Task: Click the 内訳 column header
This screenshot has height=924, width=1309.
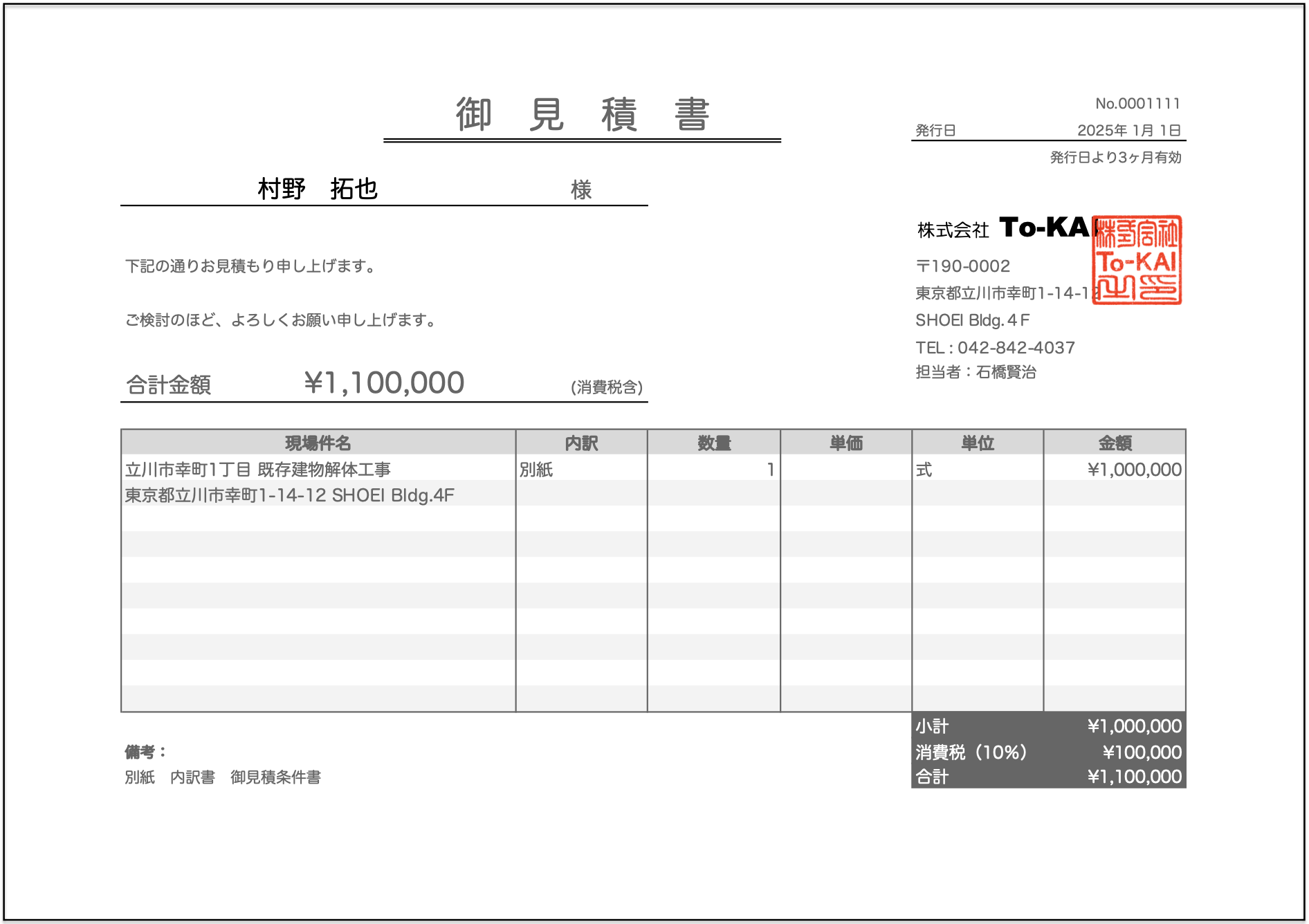Action: [581, 443]
